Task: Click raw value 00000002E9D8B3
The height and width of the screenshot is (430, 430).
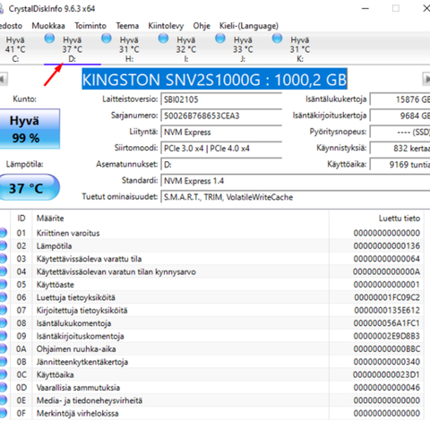Action: point(387,336)
